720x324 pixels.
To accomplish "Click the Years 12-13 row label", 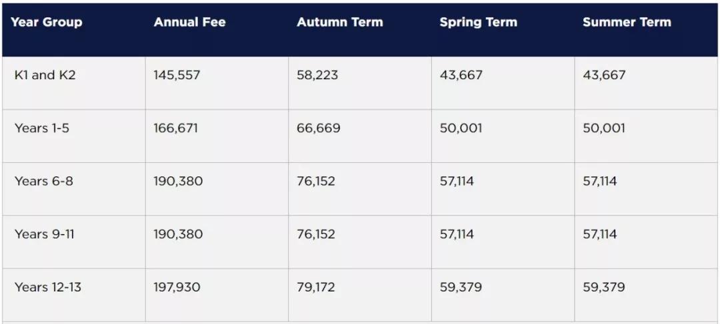I will [48, 287].
